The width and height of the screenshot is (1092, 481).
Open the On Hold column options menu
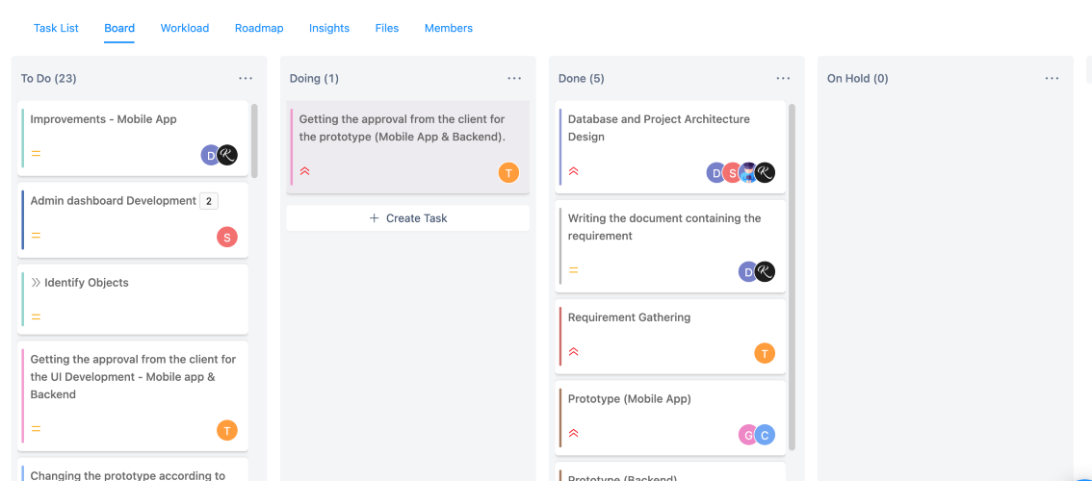tap(1052, 79)
